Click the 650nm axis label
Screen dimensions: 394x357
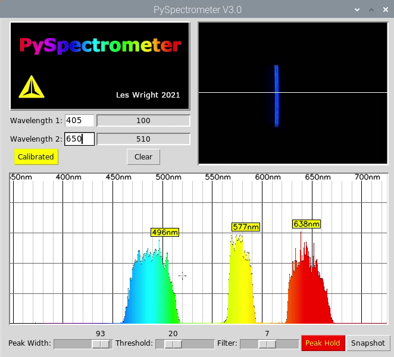pos(318,177)
